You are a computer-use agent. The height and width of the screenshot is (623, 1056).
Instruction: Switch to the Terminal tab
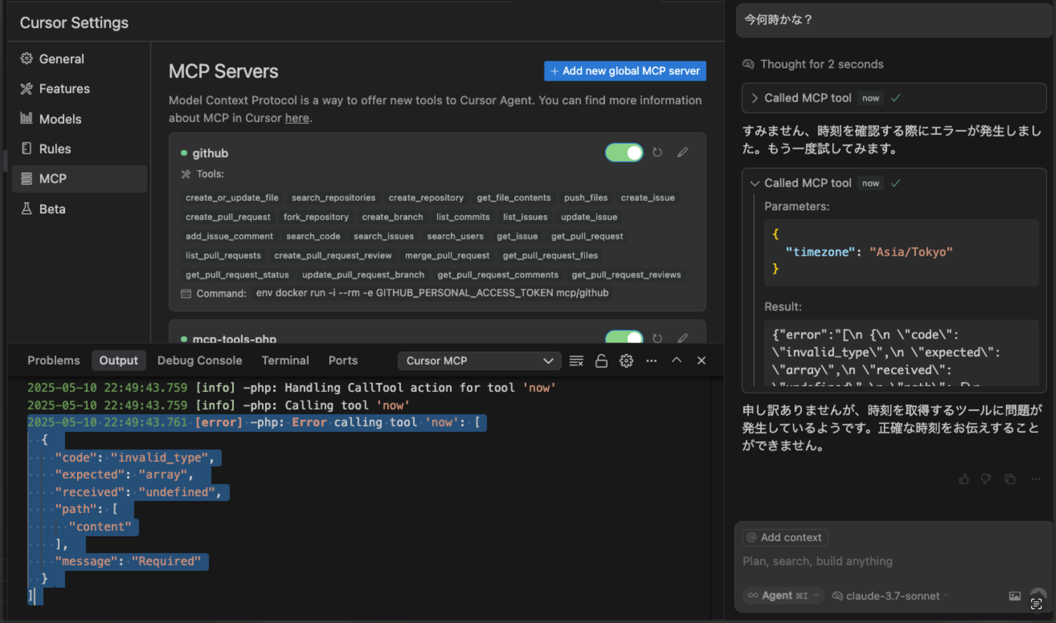click(x=285, y=361)
